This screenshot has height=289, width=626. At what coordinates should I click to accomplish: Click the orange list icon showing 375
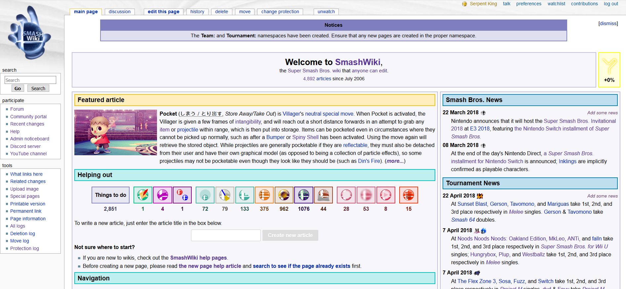coord(264,195)
